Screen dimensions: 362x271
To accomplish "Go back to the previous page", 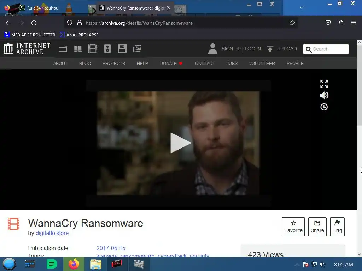I will (x=8, y=23).
